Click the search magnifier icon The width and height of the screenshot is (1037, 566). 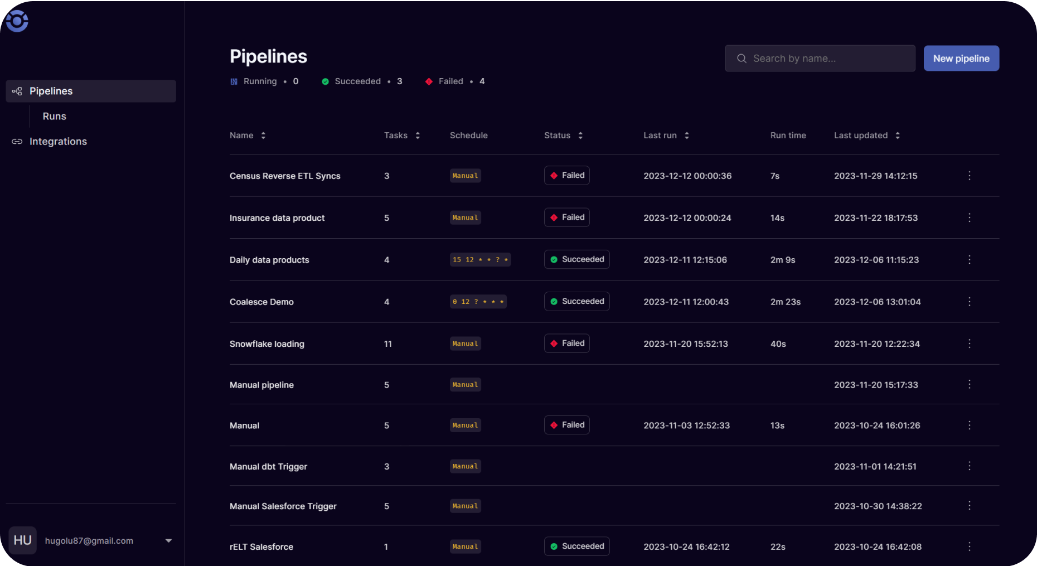(742, 59)
